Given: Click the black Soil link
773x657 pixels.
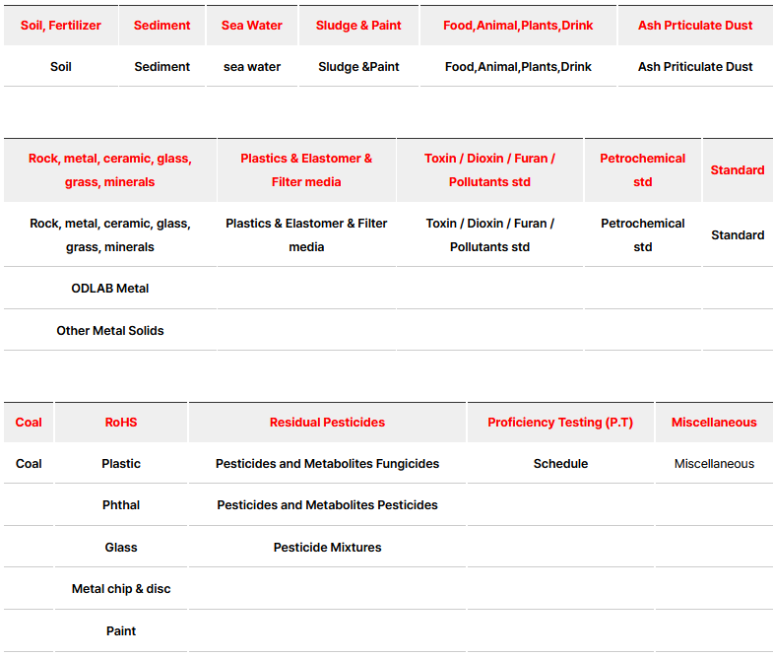Looking at the screenshot, I should 61,67.
